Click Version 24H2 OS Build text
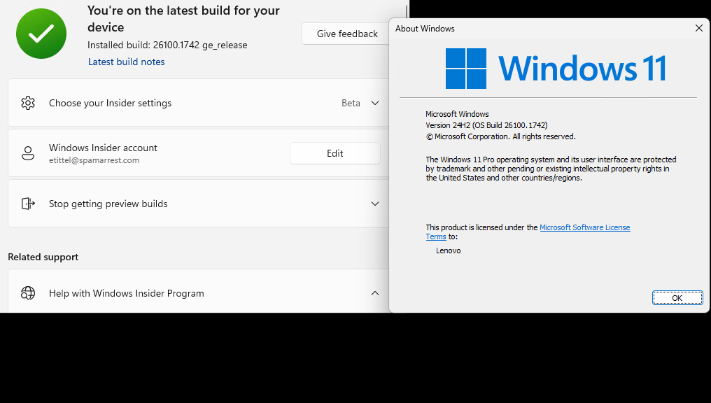Image resolution: width=711 pixels, height=403 pixels. [486, 125]
